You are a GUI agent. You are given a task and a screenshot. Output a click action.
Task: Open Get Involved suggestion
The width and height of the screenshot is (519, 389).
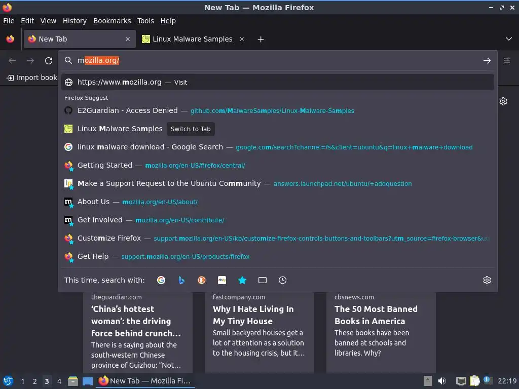pyautogui.click(x=277, y=220)
